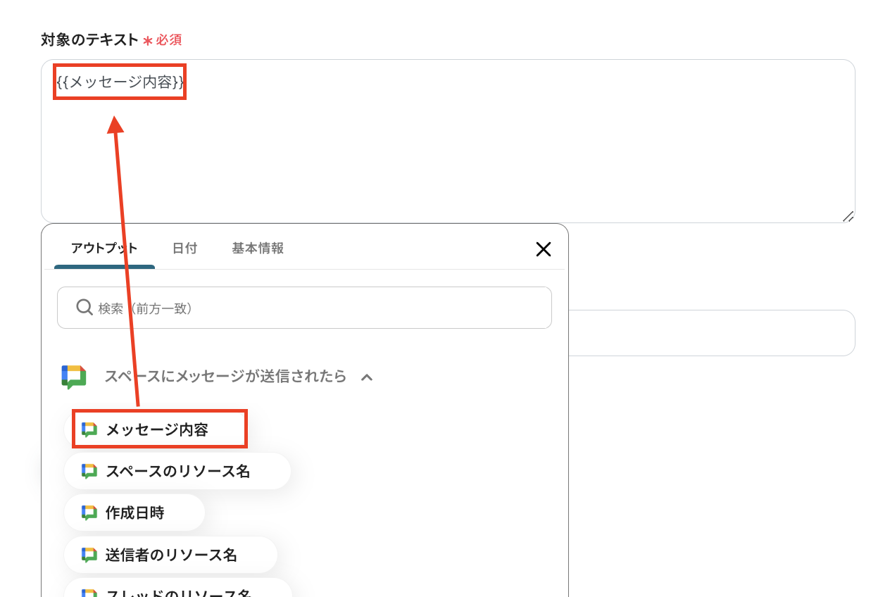Insert the 送信者のリソース名 output chip

coord(170,555)
